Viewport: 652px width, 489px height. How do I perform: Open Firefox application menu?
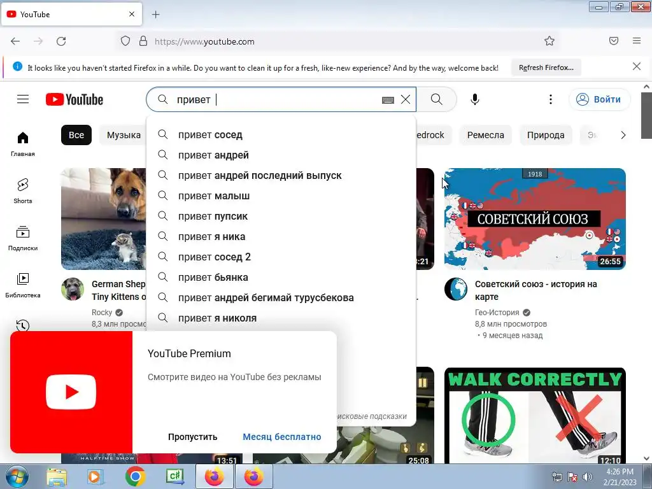click(637, 41)
